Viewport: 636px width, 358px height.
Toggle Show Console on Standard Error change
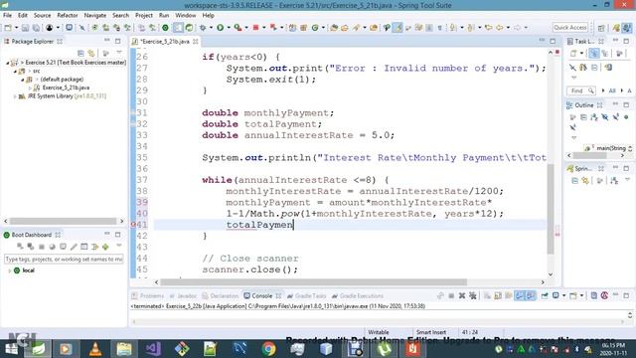coord(530,296)
